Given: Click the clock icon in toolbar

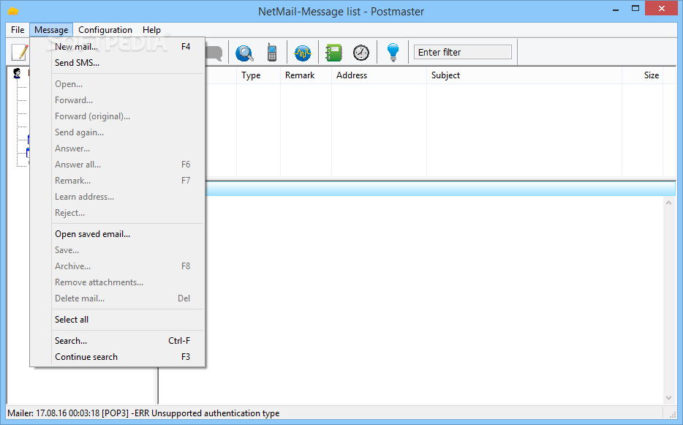Looking at the screenshot, I should [361, 53].
